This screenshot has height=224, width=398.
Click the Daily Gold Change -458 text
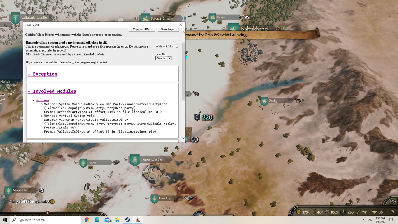pyautogui.click(x=30, y=202)
